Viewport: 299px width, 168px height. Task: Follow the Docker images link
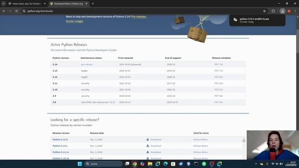pyautogui.click(x=74, y=21)
